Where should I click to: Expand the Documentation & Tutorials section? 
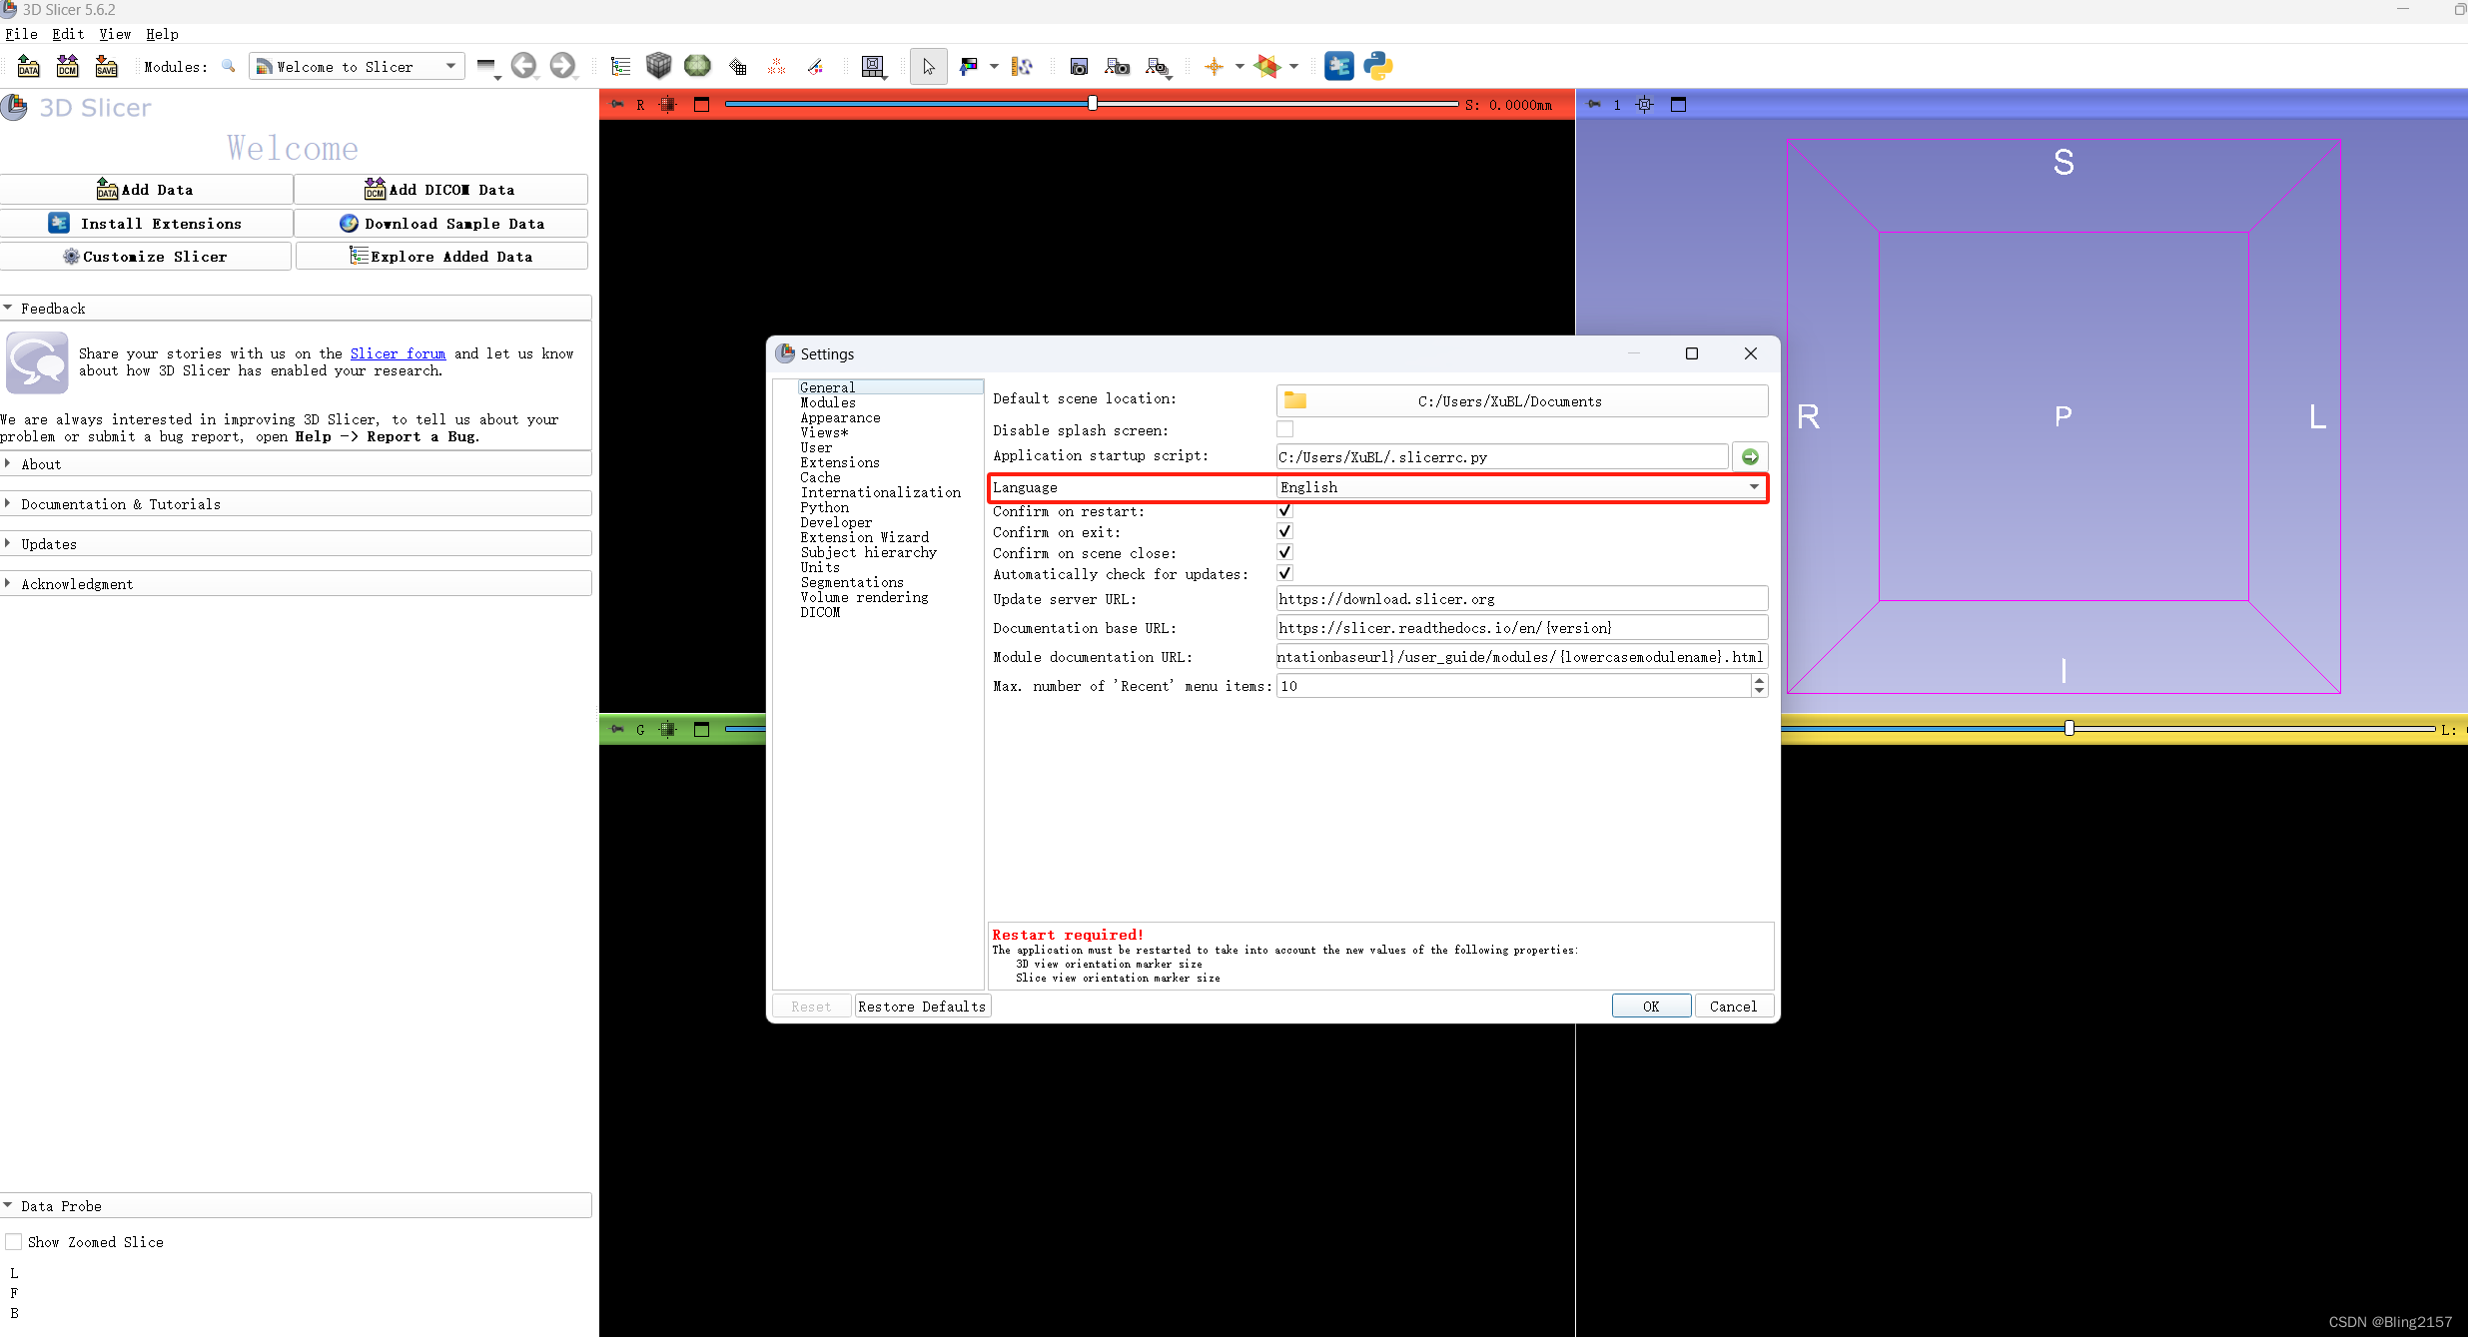click(120, 504)
